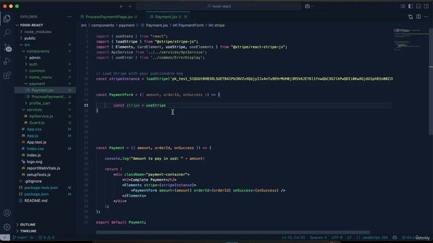Open ApiService.js in the explorer

click(x=41, y=116)
